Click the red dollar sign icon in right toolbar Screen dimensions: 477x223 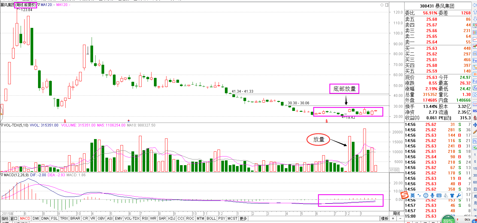[x=475, y=118]
